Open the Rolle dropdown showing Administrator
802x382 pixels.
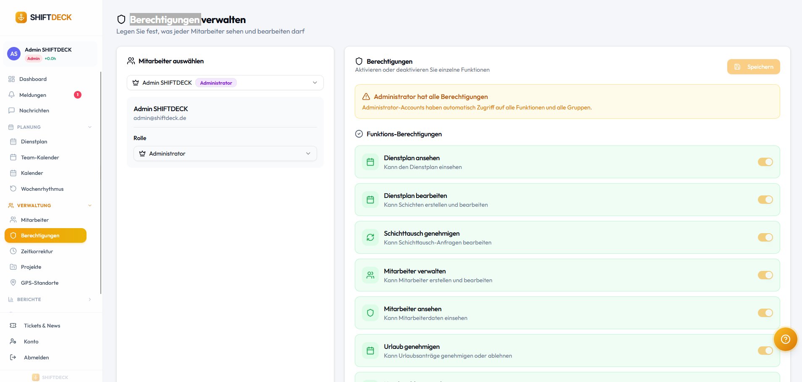(x=225, y=153)
